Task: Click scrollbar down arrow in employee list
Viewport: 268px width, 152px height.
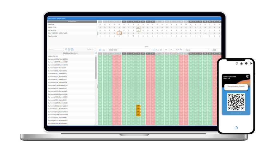Action: click(96, 124)
